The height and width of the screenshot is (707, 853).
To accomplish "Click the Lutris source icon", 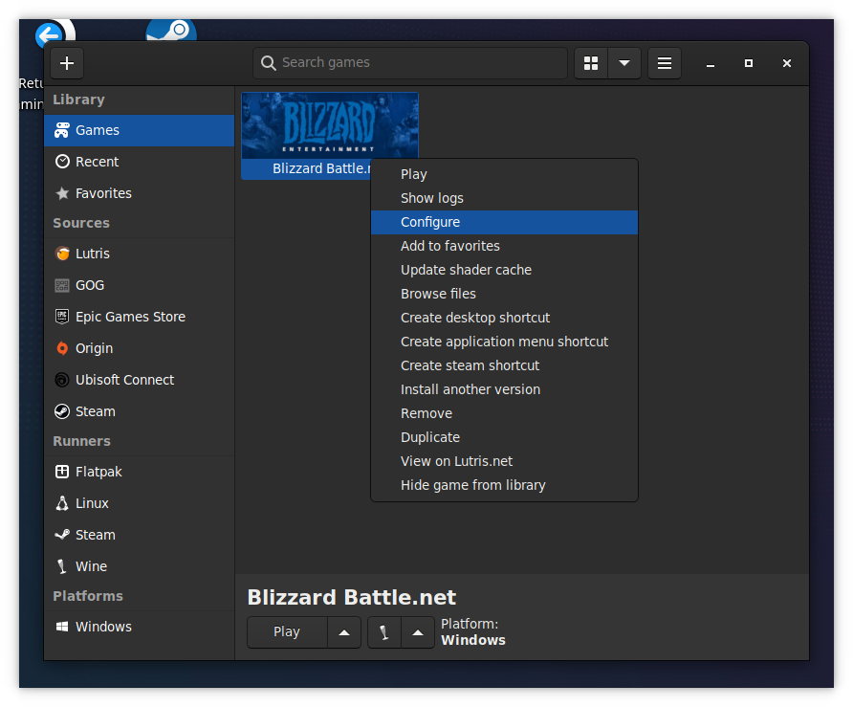I will [62, 254].
